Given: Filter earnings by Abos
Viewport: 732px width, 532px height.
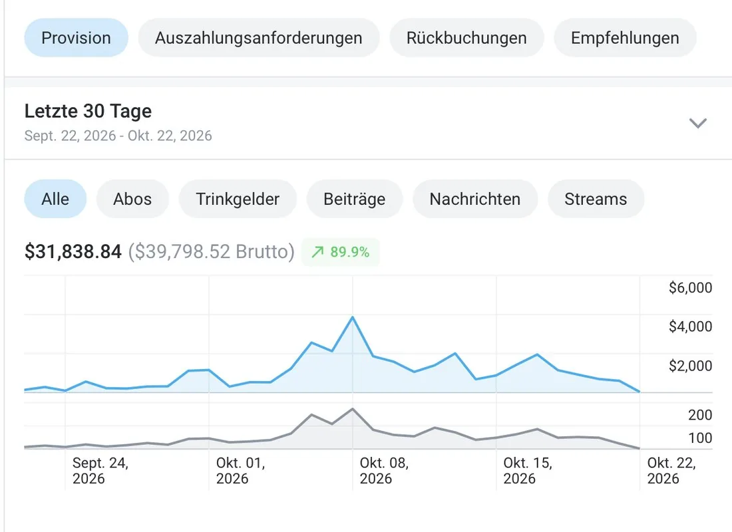Looking at the screenshot, I should point(132,199).
